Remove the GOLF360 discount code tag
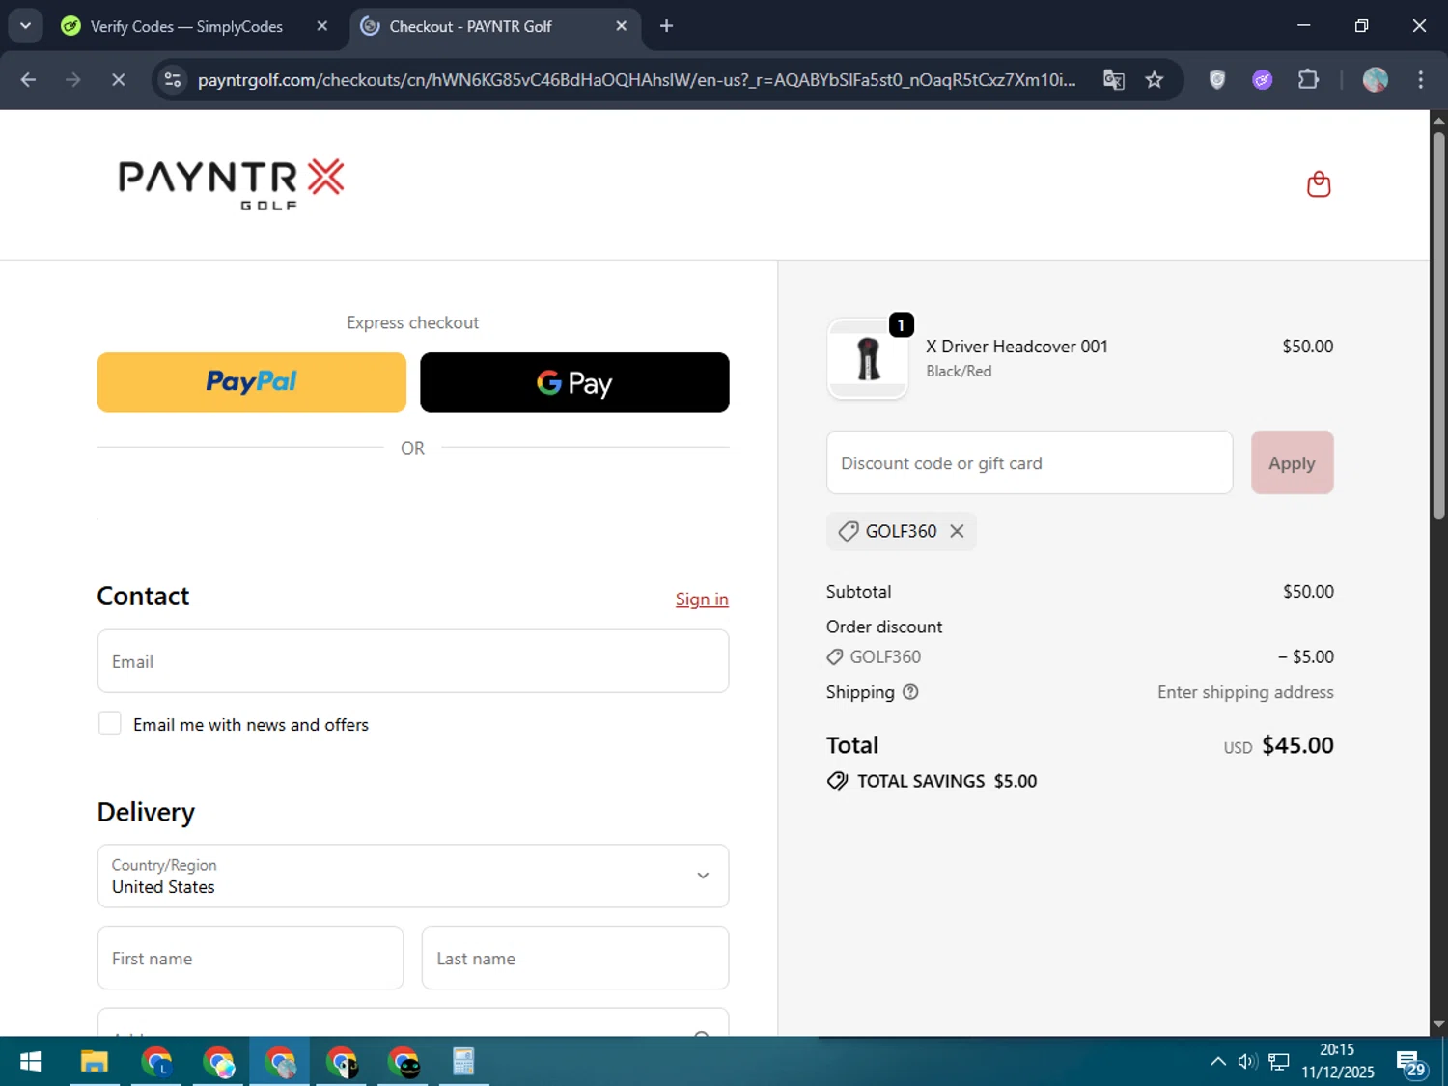The width and height of the screenshot is (1448, 1086). click(x=957, y=531)
